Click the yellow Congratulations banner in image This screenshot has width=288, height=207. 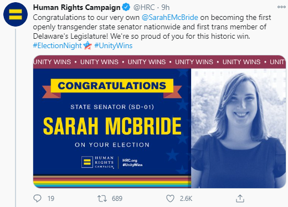click(x=112, y=86)
